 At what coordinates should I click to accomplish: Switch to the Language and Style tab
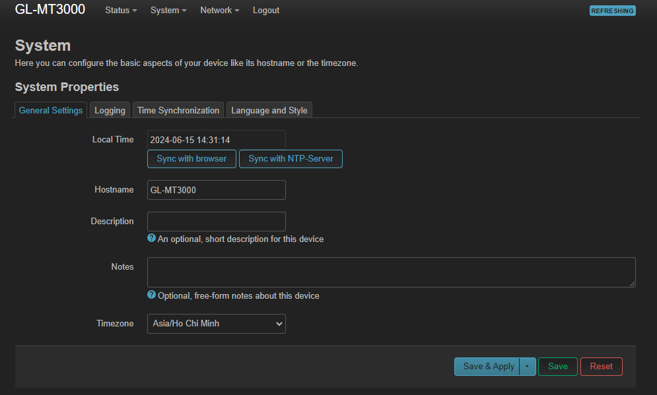coord(269,111)
